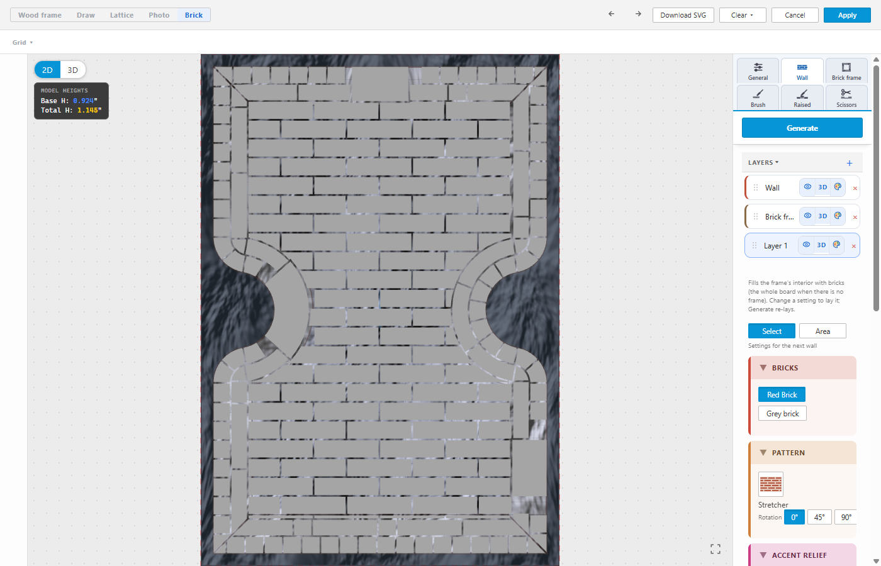This screenshot has height=566, width=881.
Task: Undo with the back arrow
Action: (x=611, y=14)
